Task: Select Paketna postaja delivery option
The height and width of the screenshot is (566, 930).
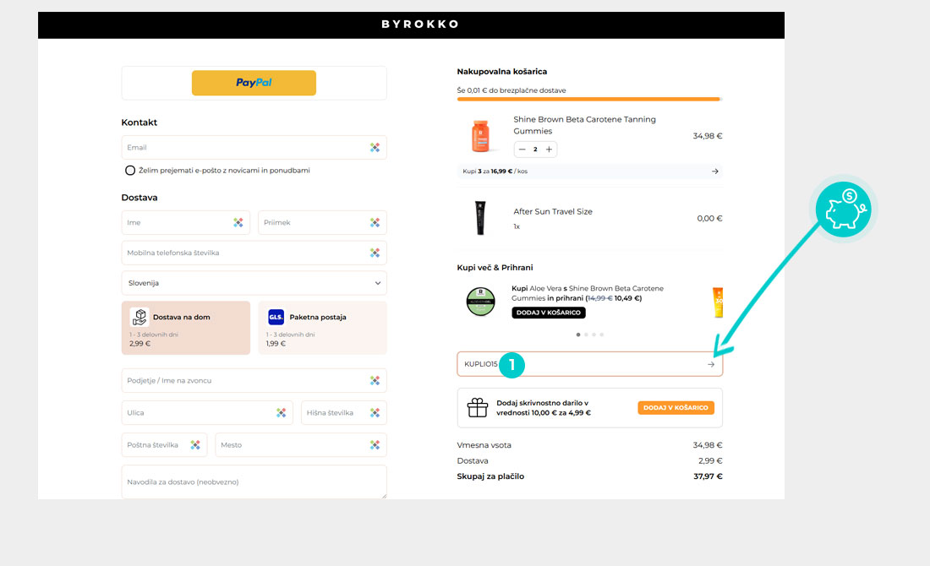Action: click(x=322, y=328)
